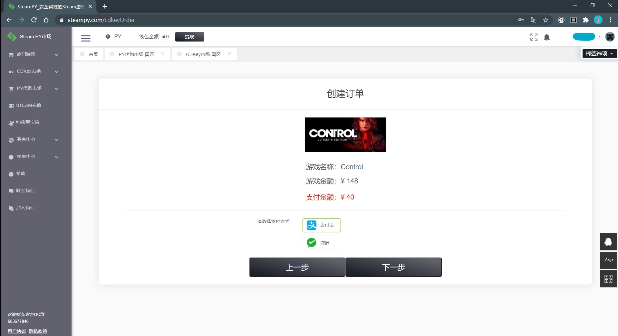618x336 pixels.
Task: Expand the 买家中心 submenu
Action: pyautogui.click(x=56, y=140)
